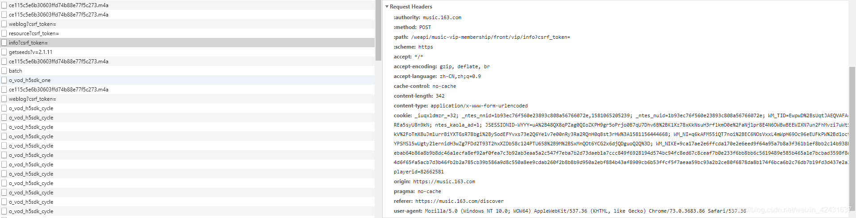Click the referer: header name label
This screenshot has height=218, width=856.
pos(403,201)
